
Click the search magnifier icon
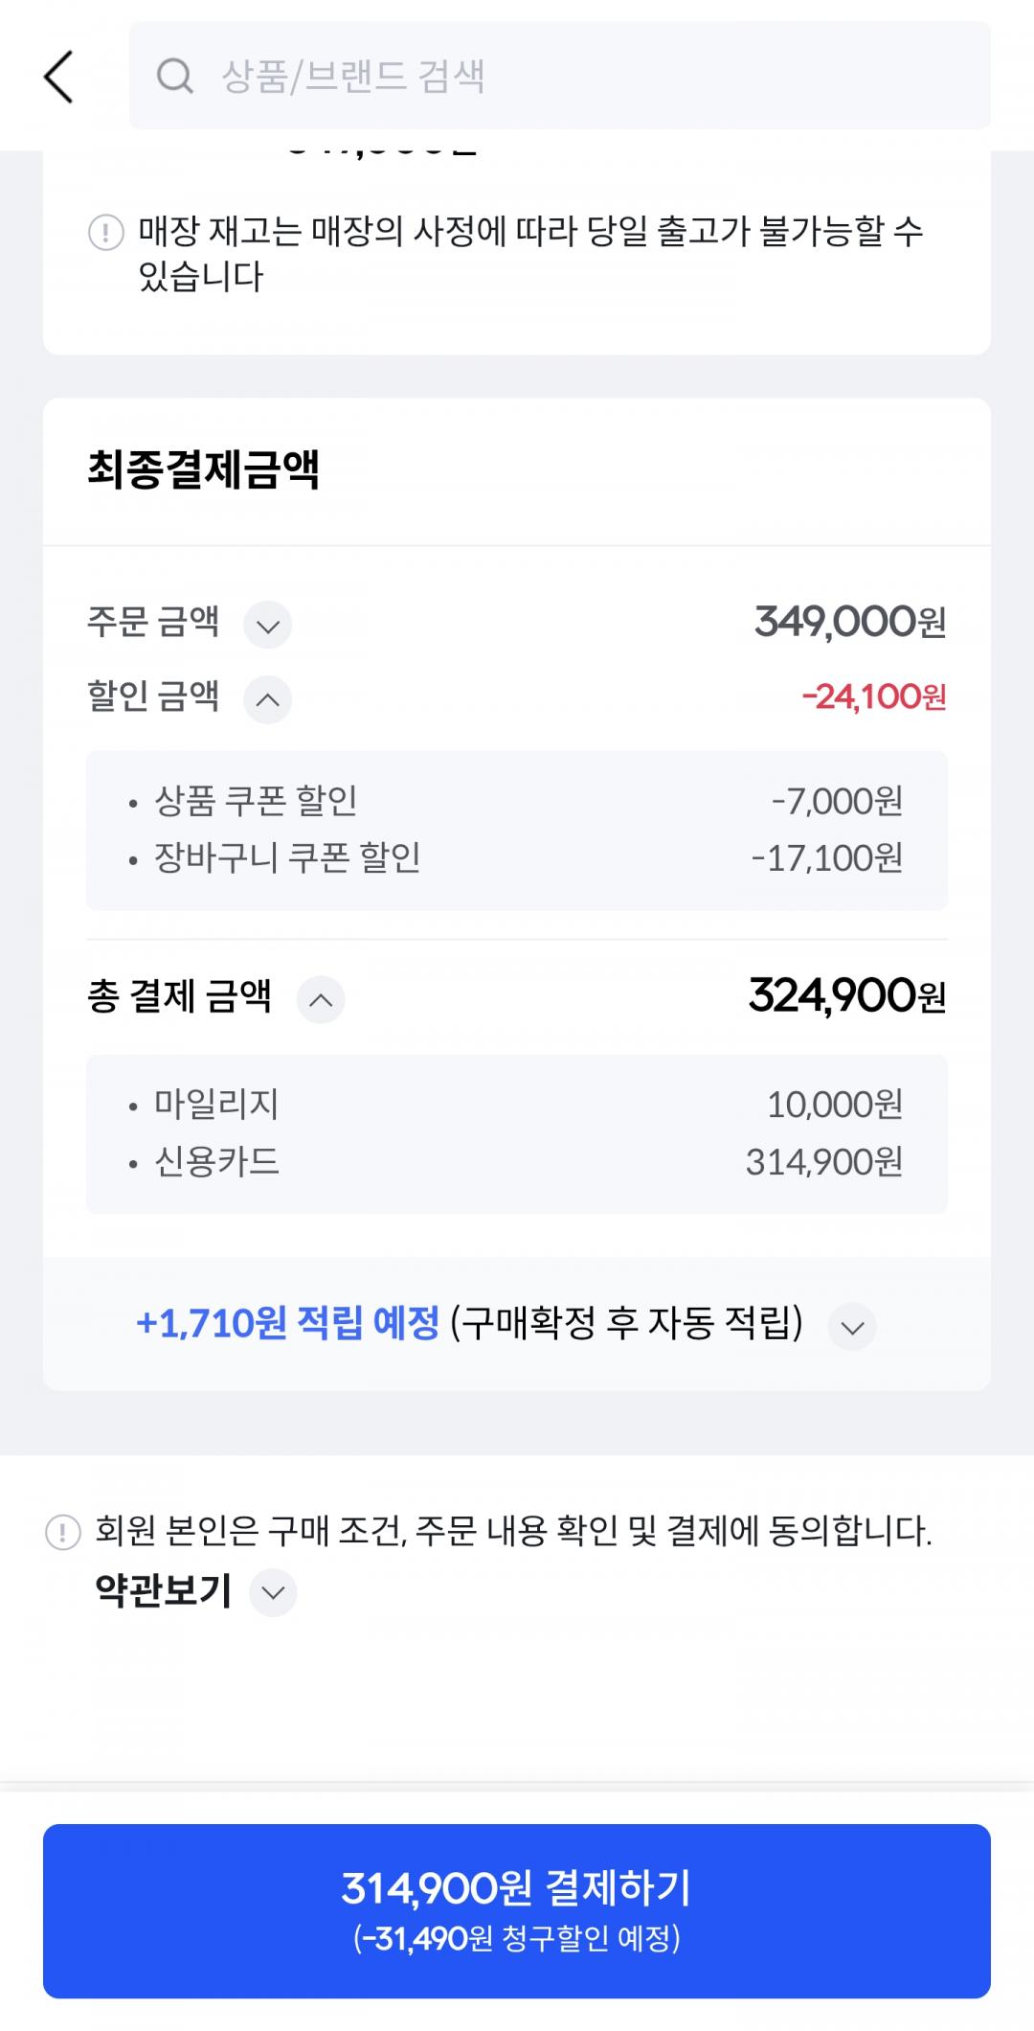tap(175, 76)
